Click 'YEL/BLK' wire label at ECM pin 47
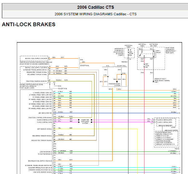 (x=59, y=80)
